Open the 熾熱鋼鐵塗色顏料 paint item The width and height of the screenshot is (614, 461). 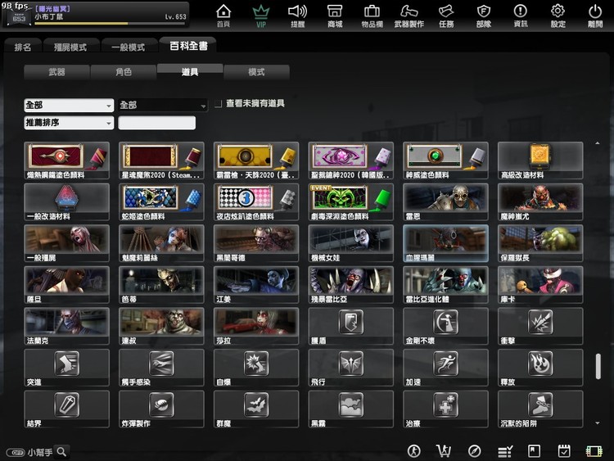click(66, 160)
